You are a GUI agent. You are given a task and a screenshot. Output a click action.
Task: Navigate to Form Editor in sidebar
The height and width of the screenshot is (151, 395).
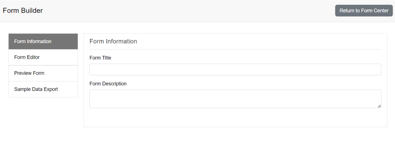tap(43, 57)
